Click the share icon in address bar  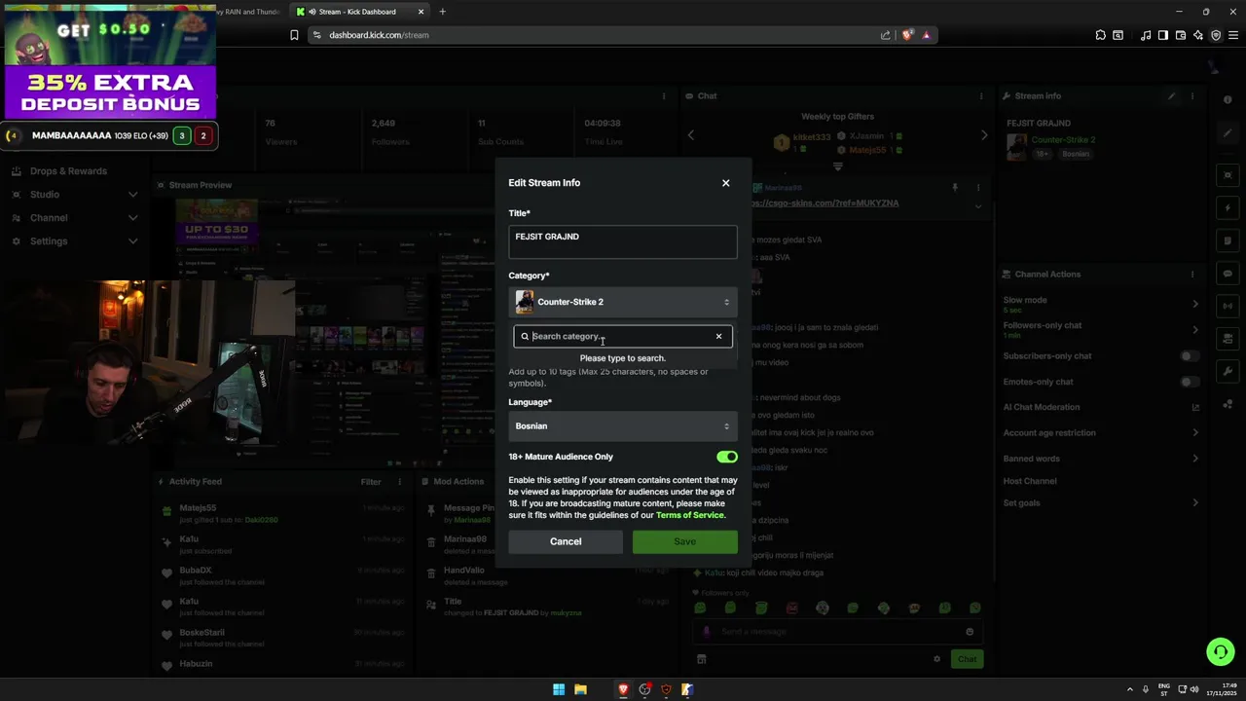pyautogui.click(x=885, y=35)
